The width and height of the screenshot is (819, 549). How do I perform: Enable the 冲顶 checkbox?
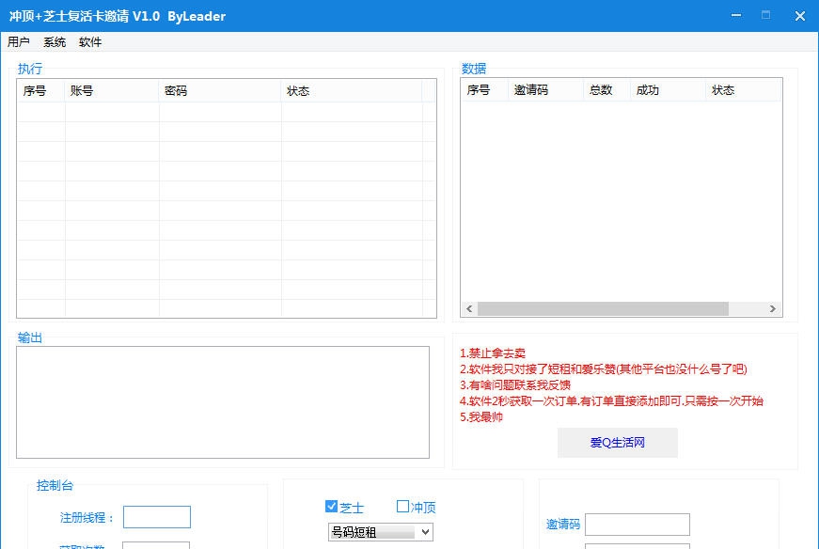coord(402,506)
